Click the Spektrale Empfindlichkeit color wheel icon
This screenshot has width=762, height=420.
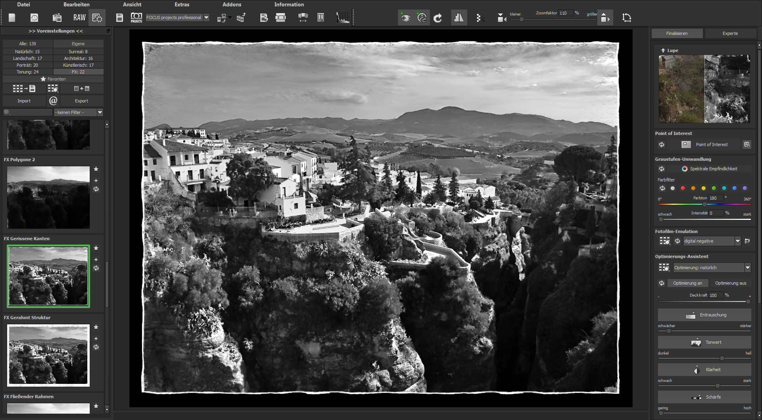684,169
